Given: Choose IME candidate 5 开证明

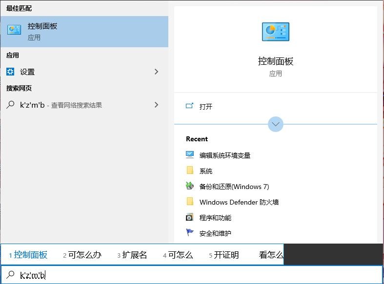Looking at the screenshot, I should 224,255.
